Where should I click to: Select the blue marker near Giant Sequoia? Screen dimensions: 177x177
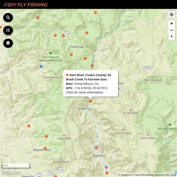click(41, 66)
